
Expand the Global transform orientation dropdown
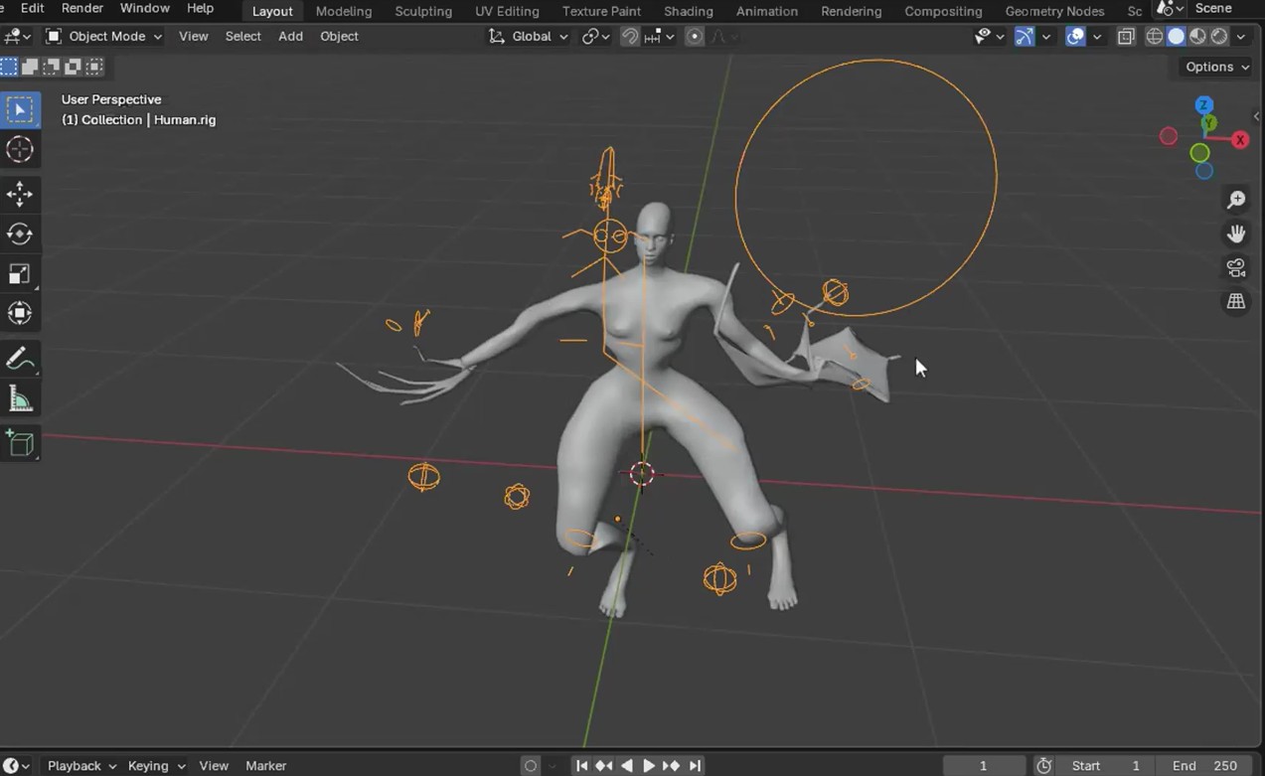pyautogui.click(x=529, y=37)
